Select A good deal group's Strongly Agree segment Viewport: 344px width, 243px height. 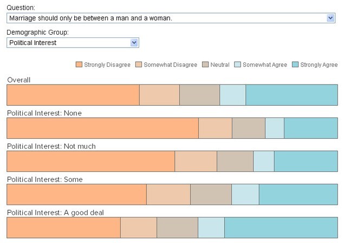[x=281, y=228]
